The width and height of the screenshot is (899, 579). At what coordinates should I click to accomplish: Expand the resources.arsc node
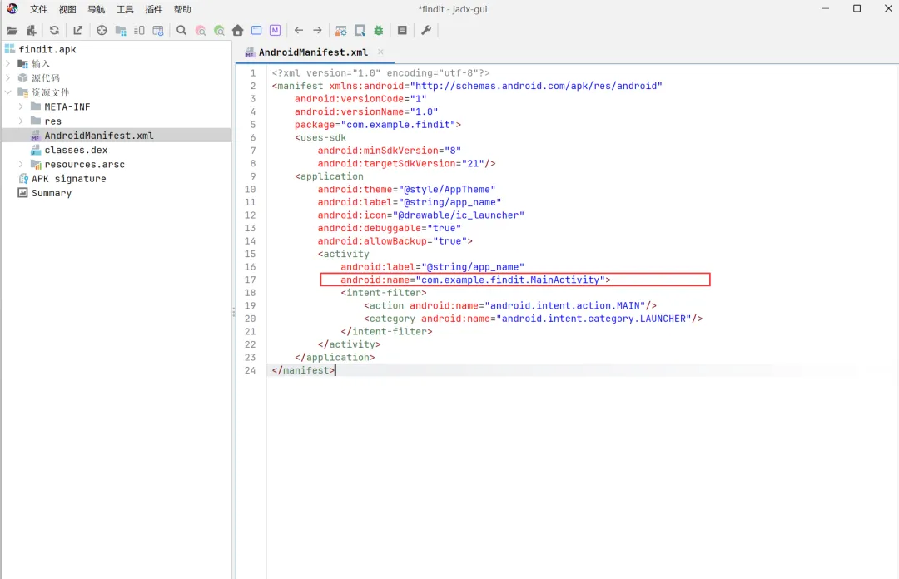point(21,164)
